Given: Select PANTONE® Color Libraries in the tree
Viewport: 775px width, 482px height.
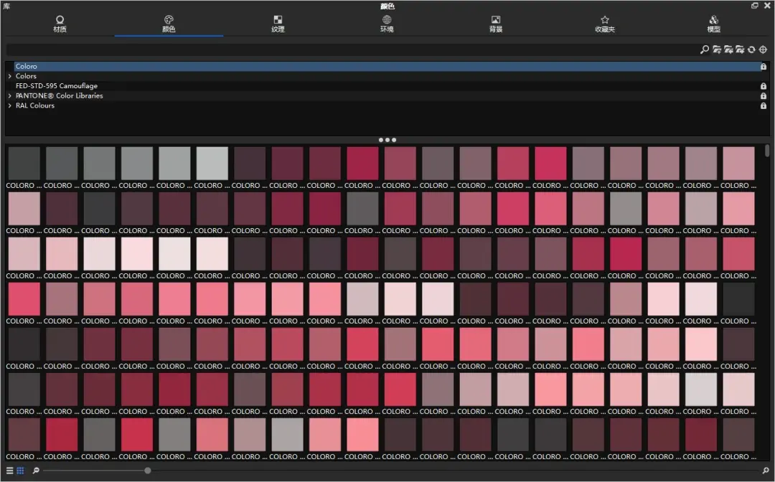Looking at the screenshot, I should pos(60,96).
